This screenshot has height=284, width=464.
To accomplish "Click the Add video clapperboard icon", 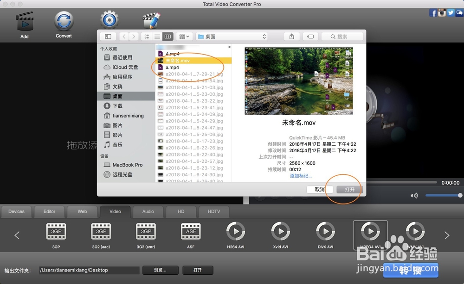I will click(25, 21).
